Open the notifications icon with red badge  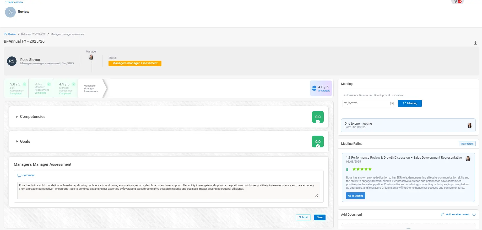point(457,2)
